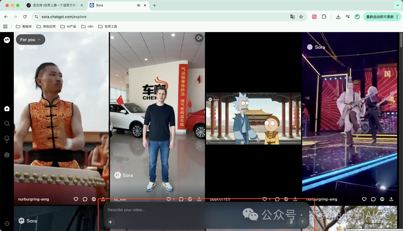403x231 pixels.
Task: Remix the bj_xue video
Action: [190, 199]
